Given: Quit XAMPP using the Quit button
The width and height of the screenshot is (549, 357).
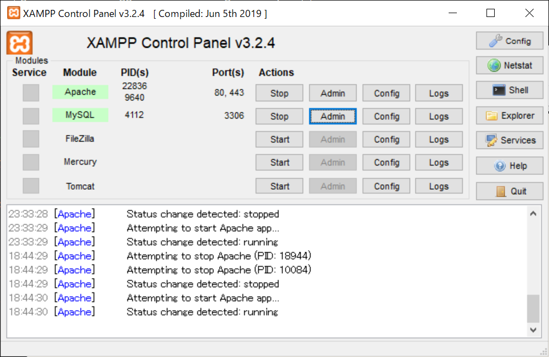Looking at the screenshot, I should (x=510, y=191).
